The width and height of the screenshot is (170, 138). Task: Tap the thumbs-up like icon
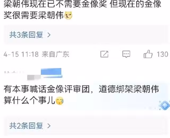(148, 54)
